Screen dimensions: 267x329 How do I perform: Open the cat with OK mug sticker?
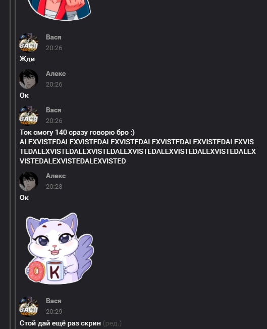point(60,249)
